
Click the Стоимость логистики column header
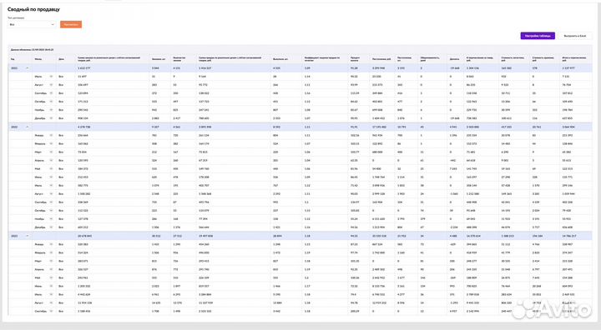click(x=513, y=58)
